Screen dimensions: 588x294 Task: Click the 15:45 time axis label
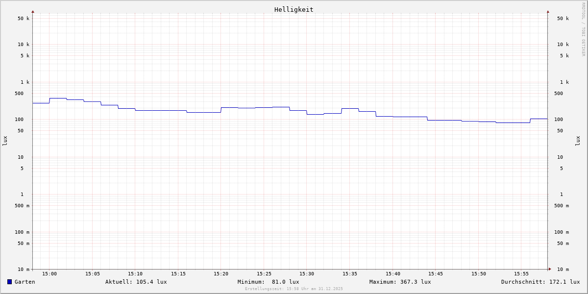tap(436, 274)
